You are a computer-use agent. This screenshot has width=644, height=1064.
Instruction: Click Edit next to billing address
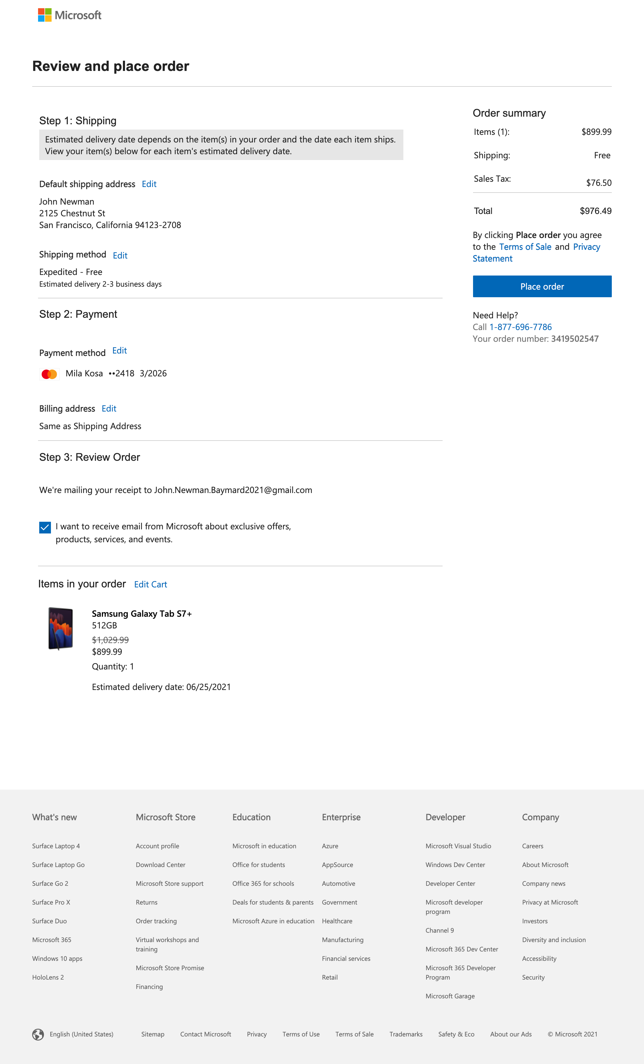point(109,409)
